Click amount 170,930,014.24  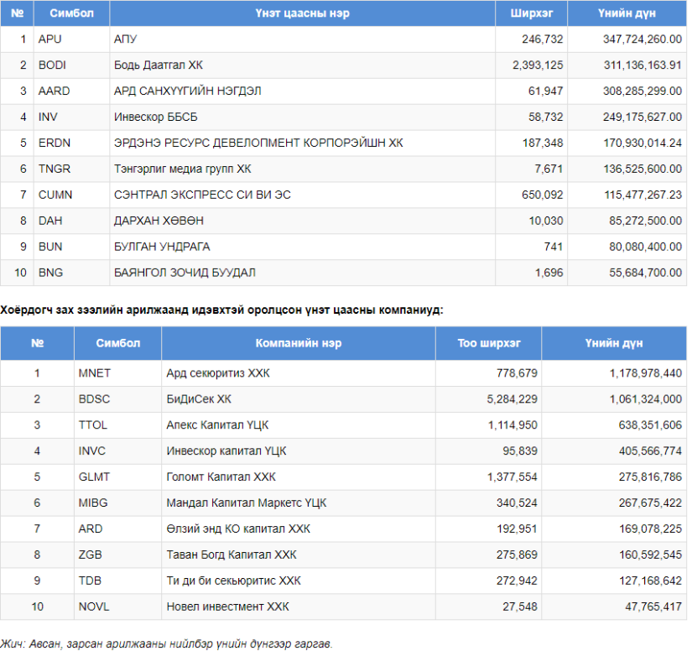coord(643,143)
